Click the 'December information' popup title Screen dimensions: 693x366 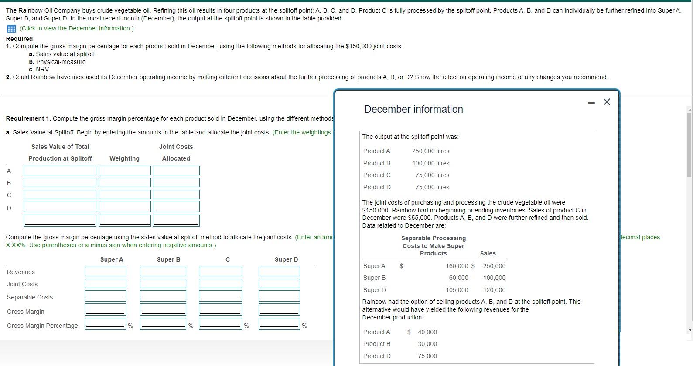click(413, 109)
